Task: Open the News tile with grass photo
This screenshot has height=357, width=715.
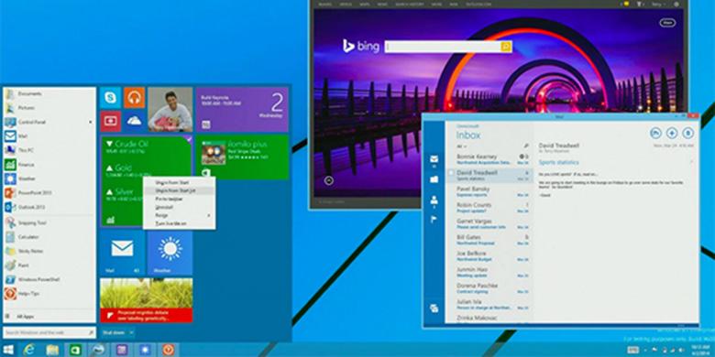Action: (x=146, y=300)
